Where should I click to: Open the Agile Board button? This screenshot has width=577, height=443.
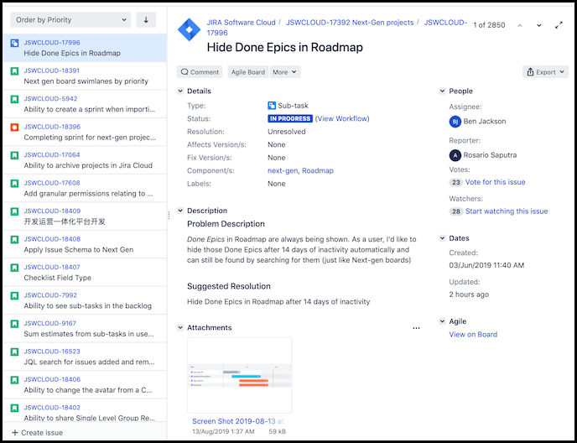pos(248,72)
